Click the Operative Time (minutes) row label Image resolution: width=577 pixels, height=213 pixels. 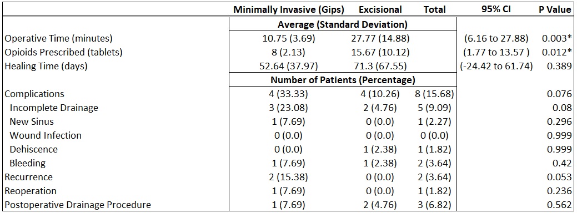(58, 38)
